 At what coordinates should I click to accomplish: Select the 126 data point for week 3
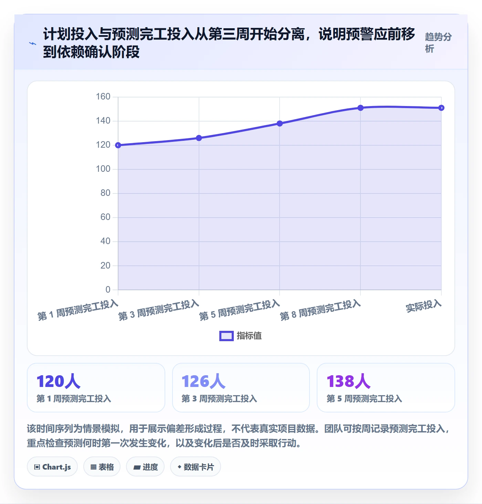coord(199,138)
